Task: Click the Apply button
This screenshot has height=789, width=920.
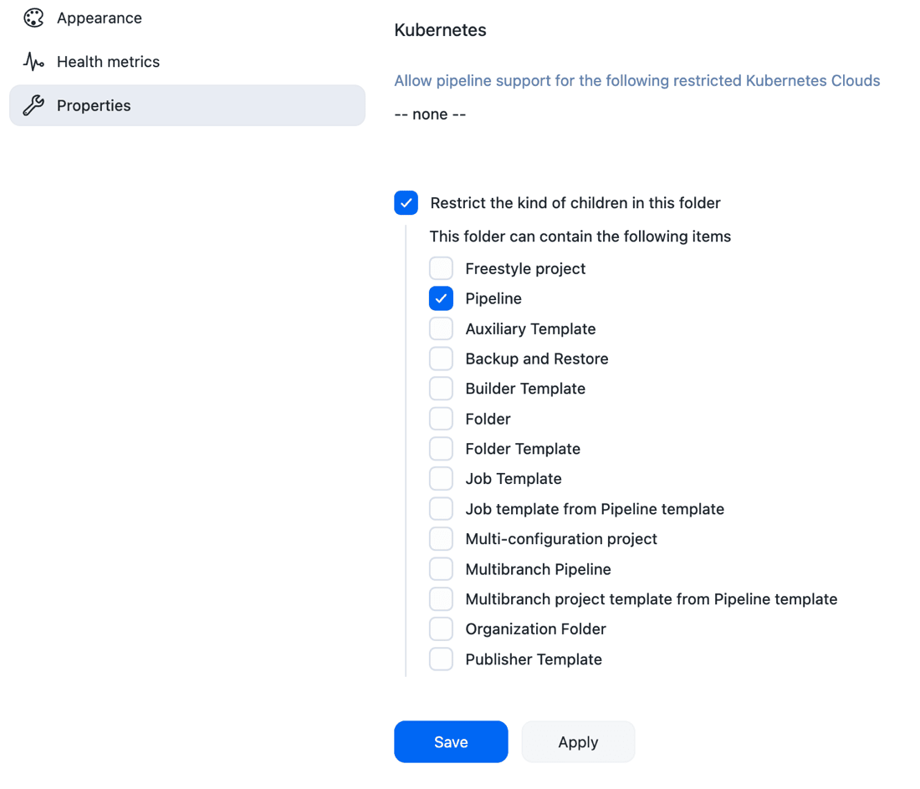Action: 578,742
